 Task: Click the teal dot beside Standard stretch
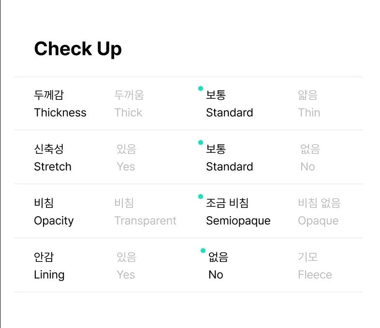pyautogui.click(x=201, y=142)
